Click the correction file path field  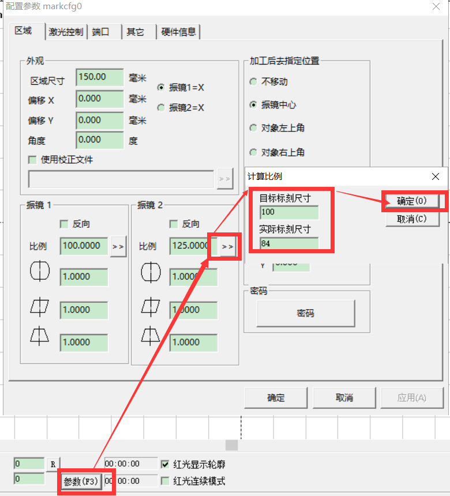pos(121,179)
